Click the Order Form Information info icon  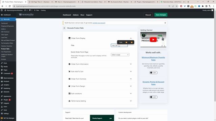click(x=70, y=64)
